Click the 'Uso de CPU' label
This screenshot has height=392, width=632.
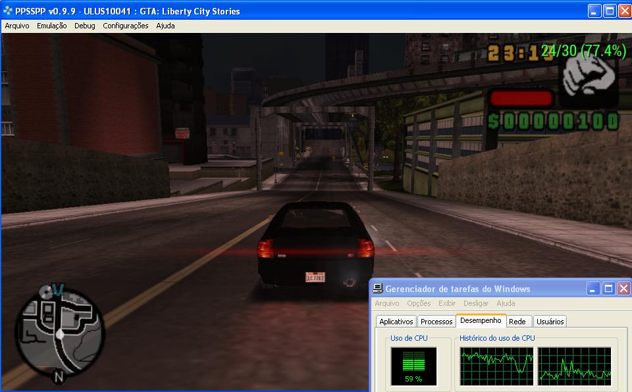pos(409,338)
